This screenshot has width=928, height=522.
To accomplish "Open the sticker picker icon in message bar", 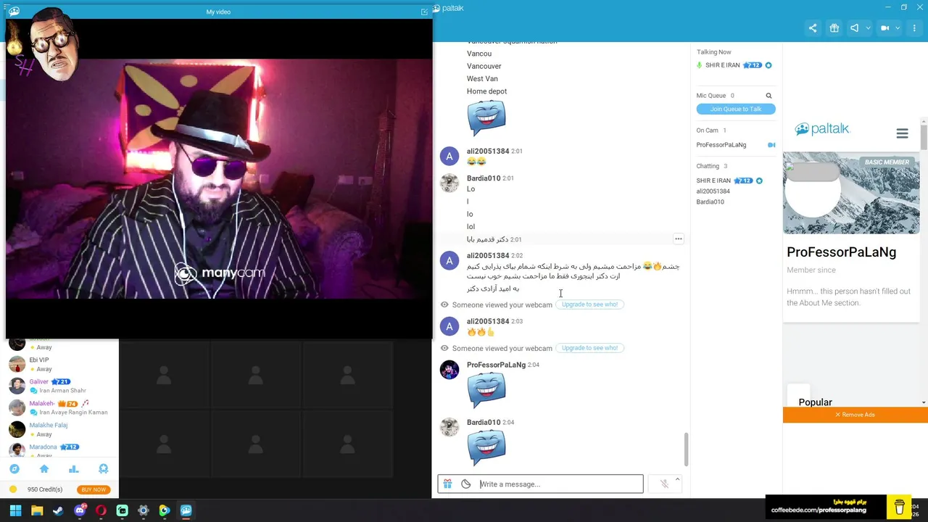I will coord(466,484).
